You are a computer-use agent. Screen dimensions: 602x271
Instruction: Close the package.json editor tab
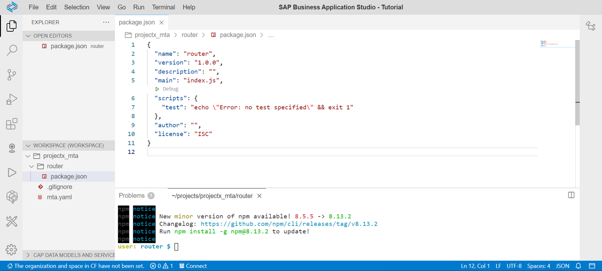coord(161,23)
